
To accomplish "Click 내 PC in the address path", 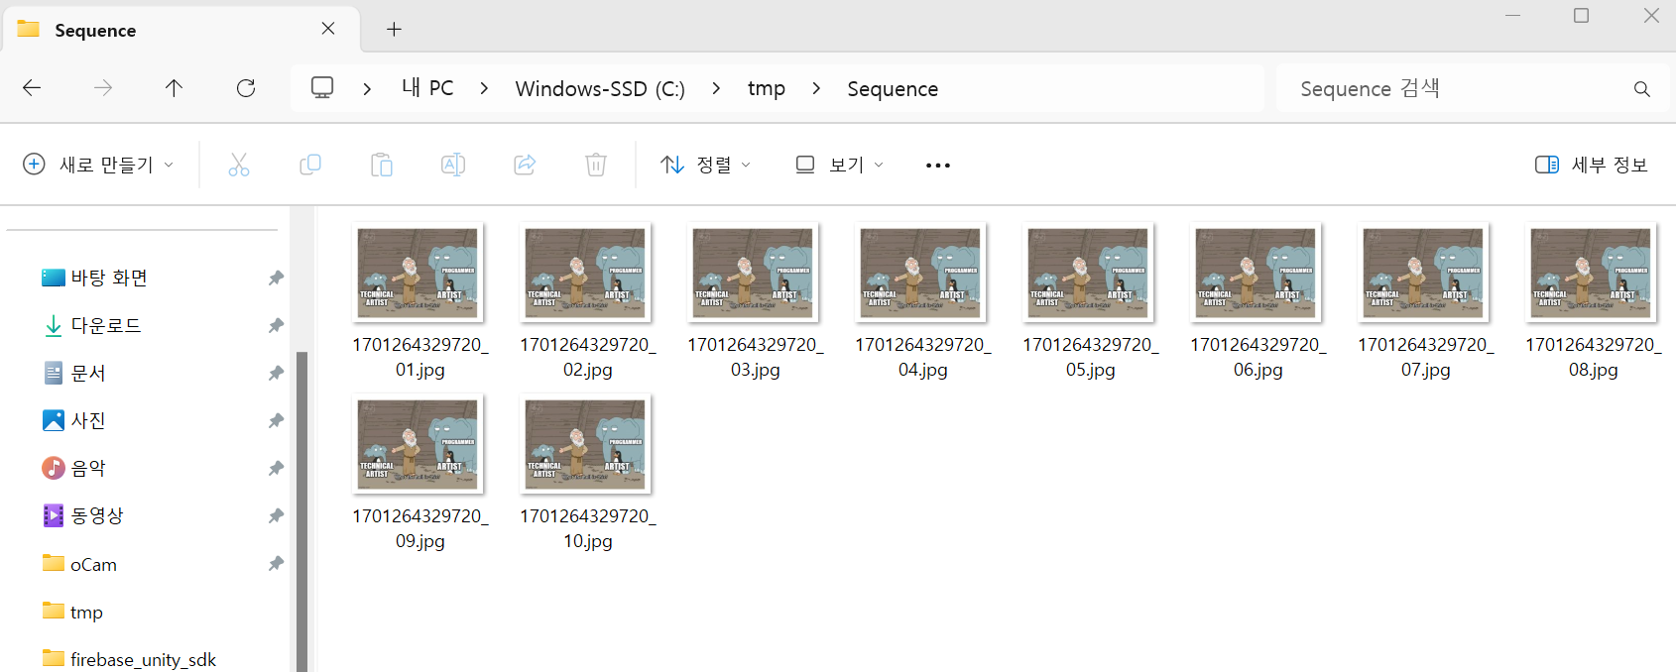I will 427,88.
